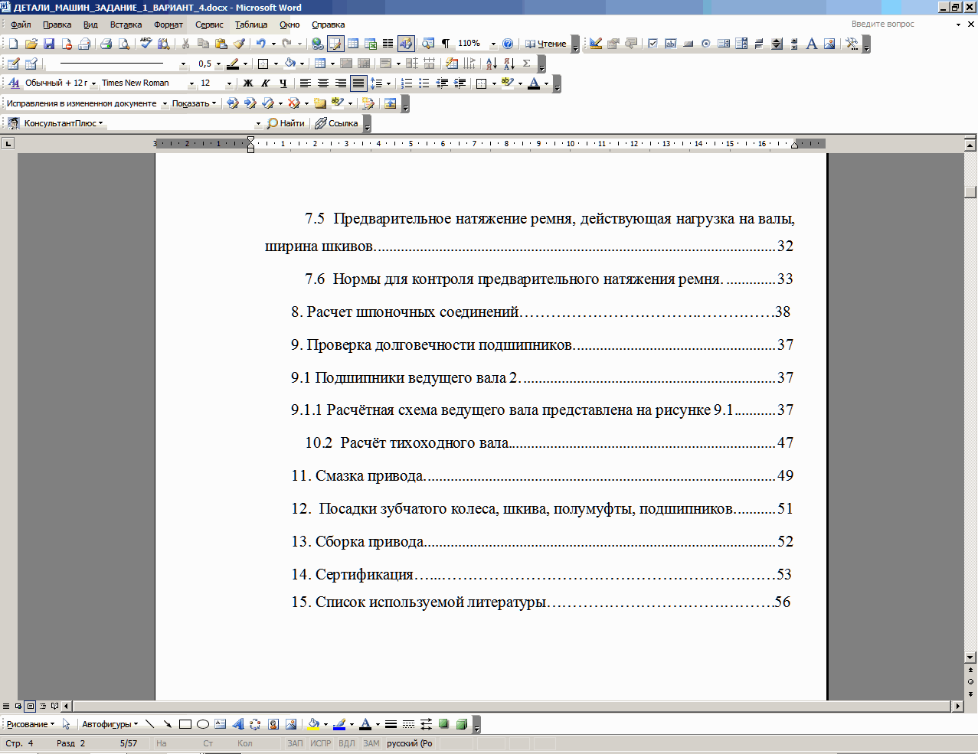Image resolution: width=978 pixels, height=754 pixels.
Task: Cut the selection with the scissors icon
Action: tap(185, 44)
